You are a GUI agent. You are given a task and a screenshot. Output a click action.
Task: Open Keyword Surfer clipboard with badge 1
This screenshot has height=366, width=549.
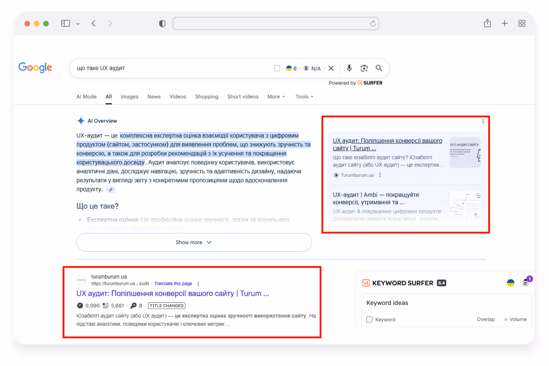click(x=526, y=283)
